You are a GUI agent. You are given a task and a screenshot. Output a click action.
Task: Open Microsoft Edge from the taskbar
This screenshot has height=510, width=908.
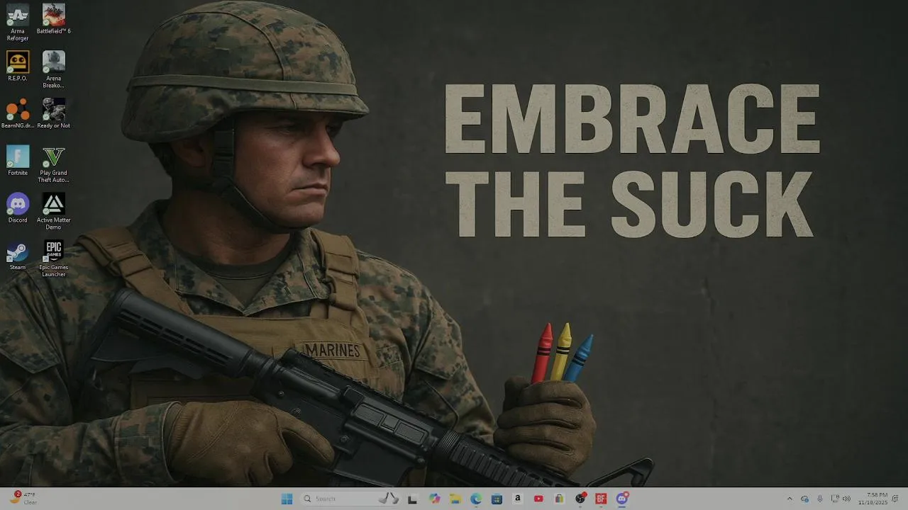coord(476,499)
